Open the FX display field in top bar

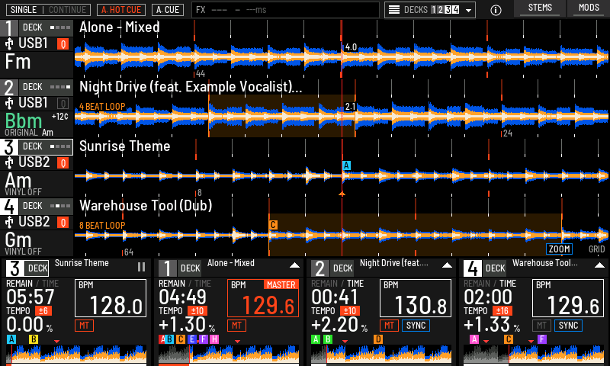pos(285,10)
